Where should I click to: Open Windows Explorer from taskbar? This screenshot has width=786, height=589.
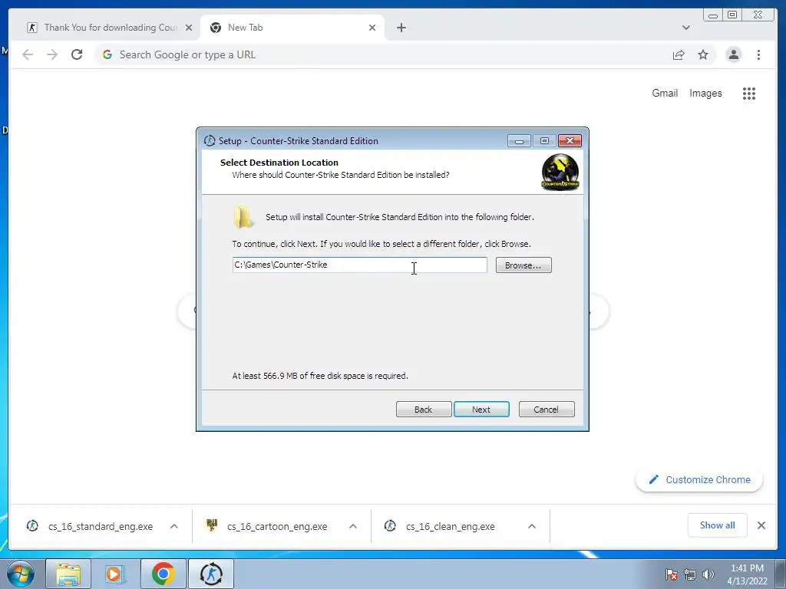[68, 574]
